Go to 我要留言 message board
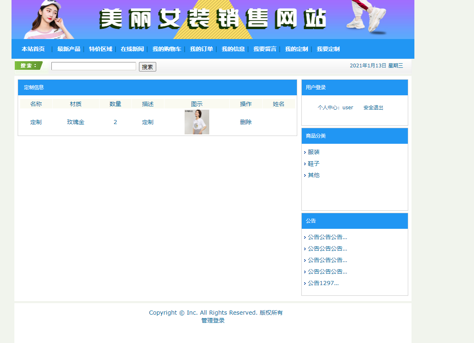 click(x=265, y=49)
